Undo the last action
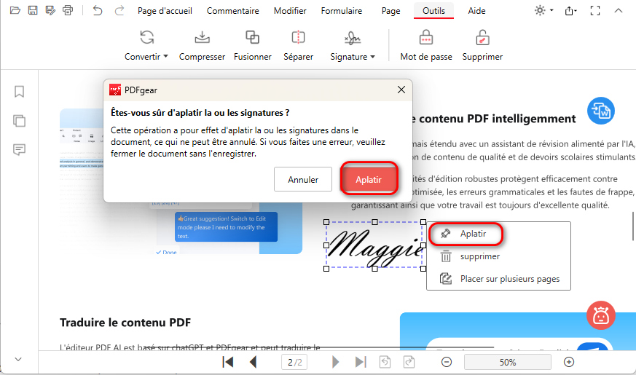Viewport: 636px width, 375px height. click(98, 10)
